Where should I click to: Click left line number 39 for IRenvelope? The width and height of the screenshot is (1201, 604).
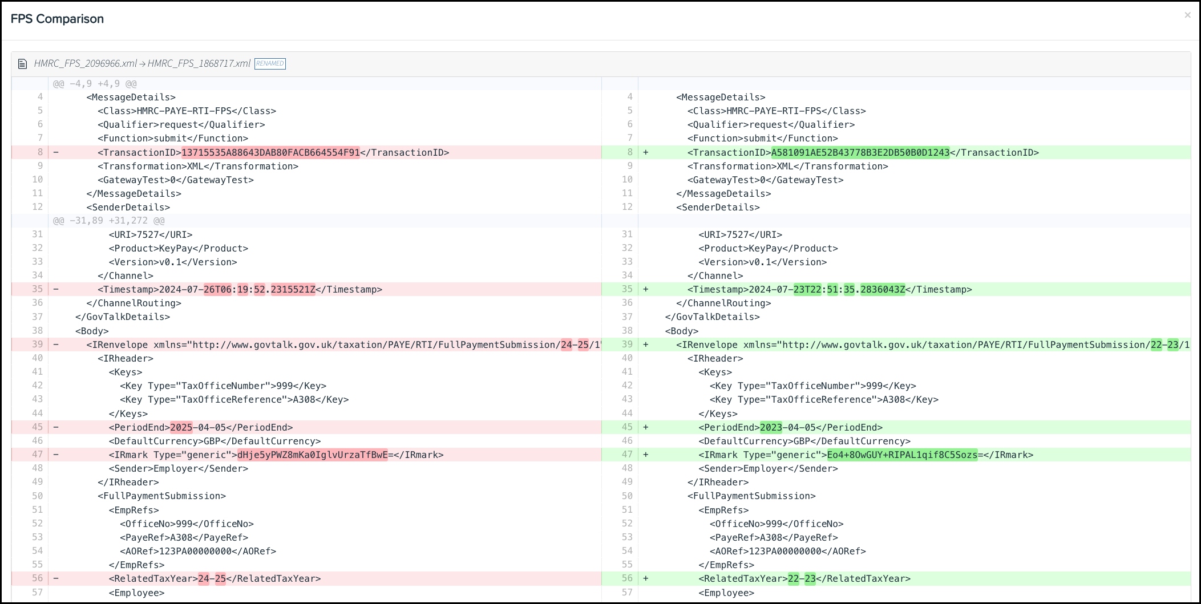pyautogui.click(x=37, y=344)
